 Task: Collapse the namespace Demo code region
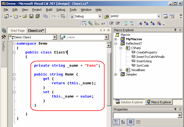click(x=14, y=44)
